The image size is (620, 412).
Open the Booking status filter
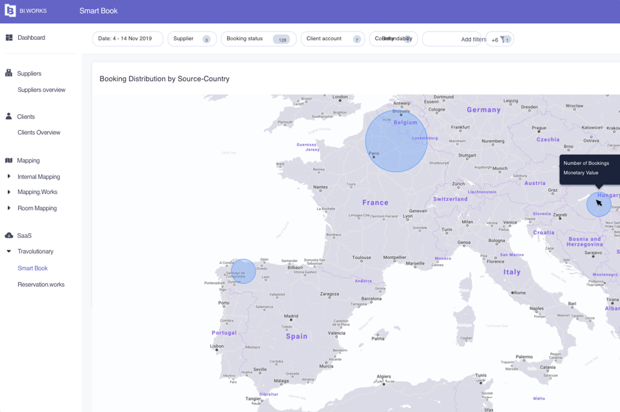[258, 39]
